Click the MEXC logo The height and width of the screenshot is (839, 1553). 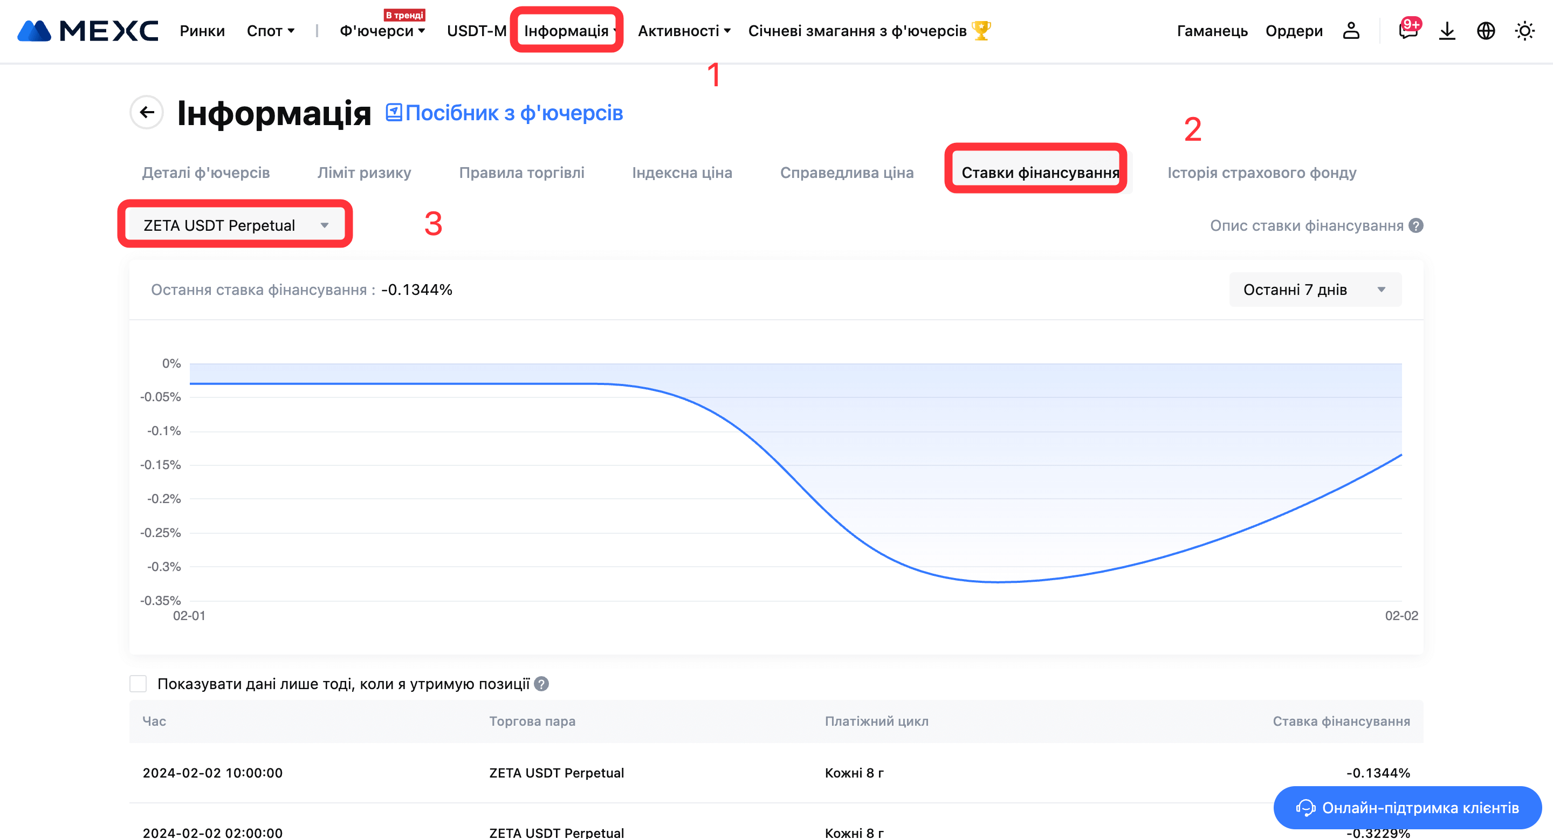pyautogui.click(x=88, y=31)
